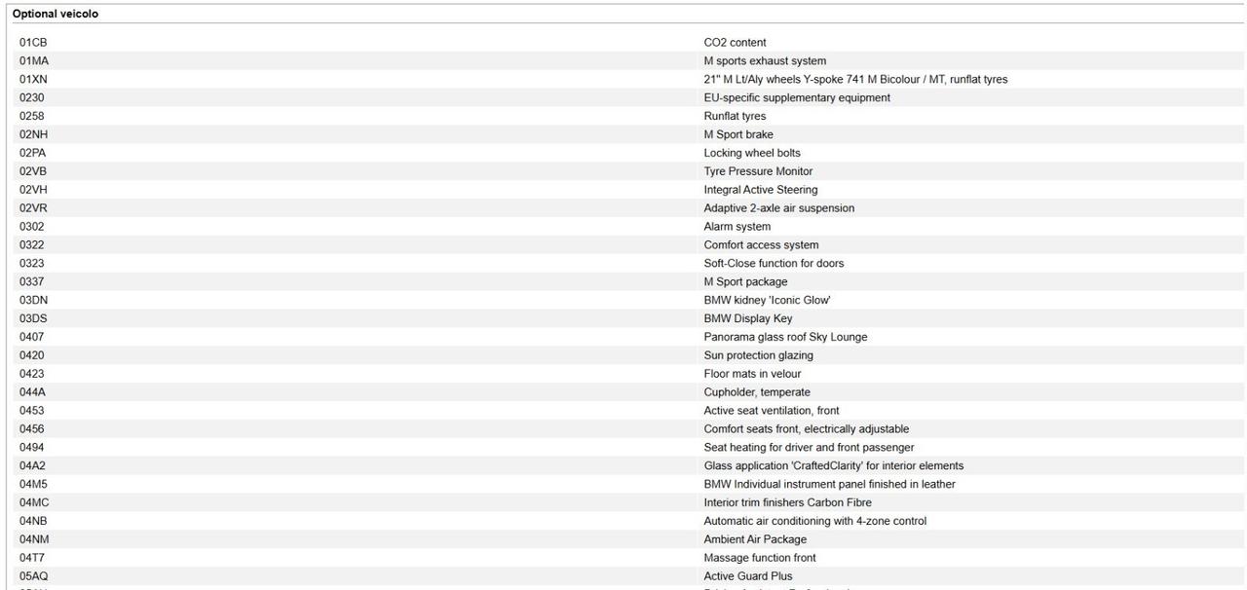
Task: Select option code 02PA
Action: (x=33, y=154)
